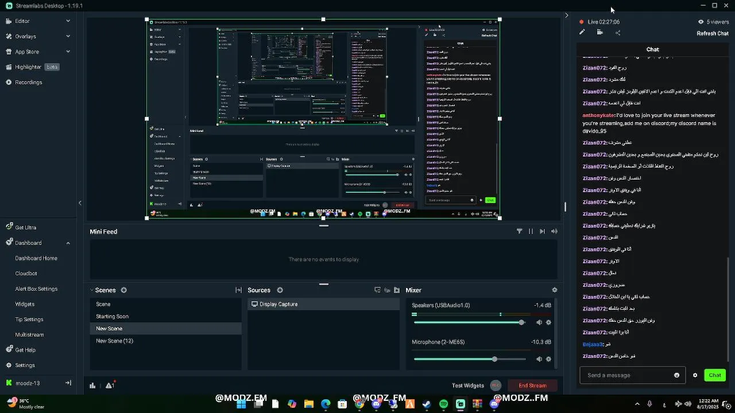Viewport: 735px width, 413px height.
Task: Open Microphone (2- ME6S) source settings gear
Action: pos(548,359)
